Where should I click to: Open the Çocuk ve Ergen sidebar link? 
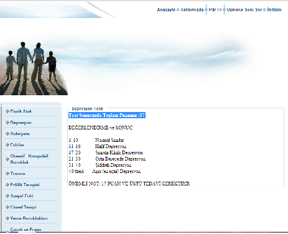26,230
